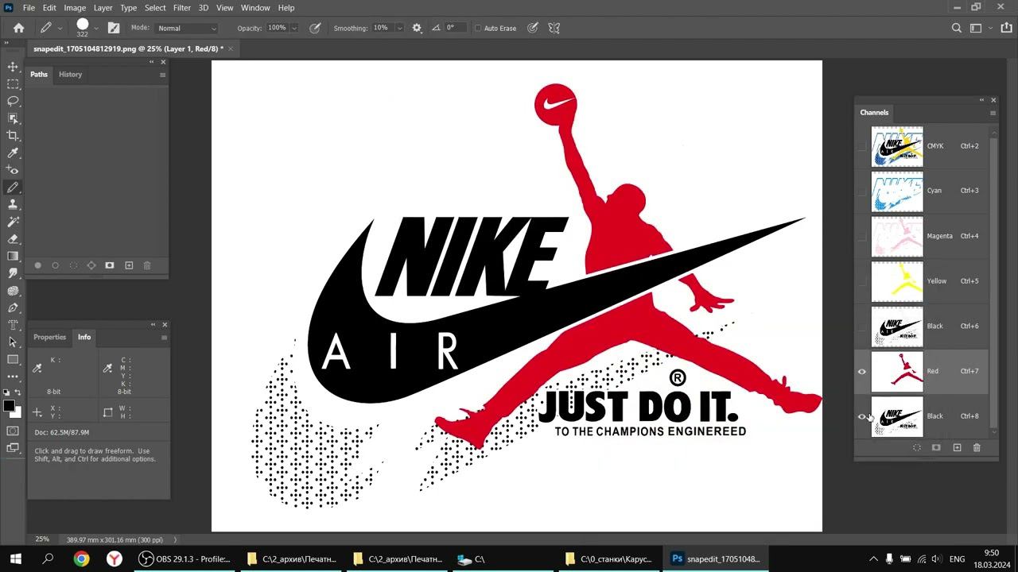Select the Pen tool
The width and height of the screenshot is (1018, 572).
pyautogui.click(x=13, y=308)
